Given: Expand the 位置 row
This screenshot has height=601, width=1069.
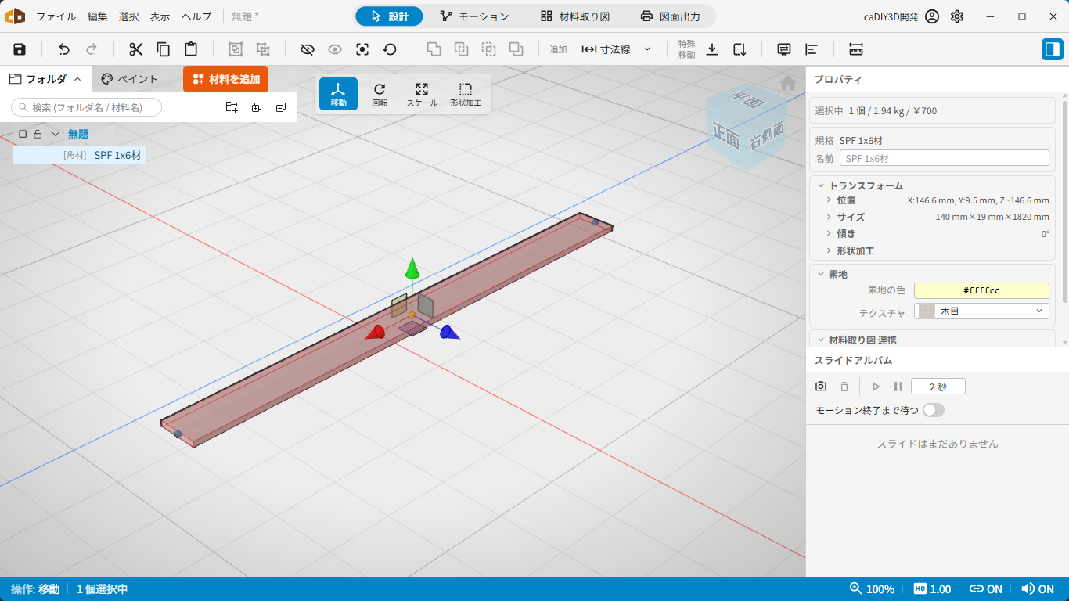Looking at the screenshot, I should click(829, 200).
